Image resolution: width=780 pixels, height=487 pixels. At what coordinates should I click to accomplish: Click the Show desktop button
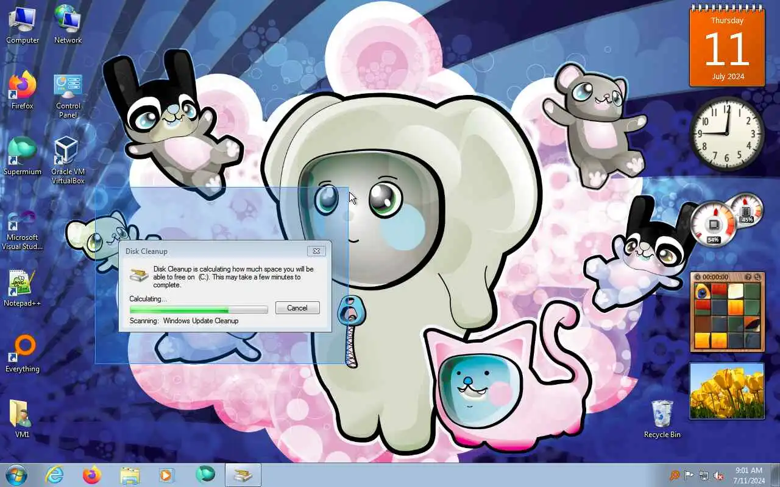[775, 475]
